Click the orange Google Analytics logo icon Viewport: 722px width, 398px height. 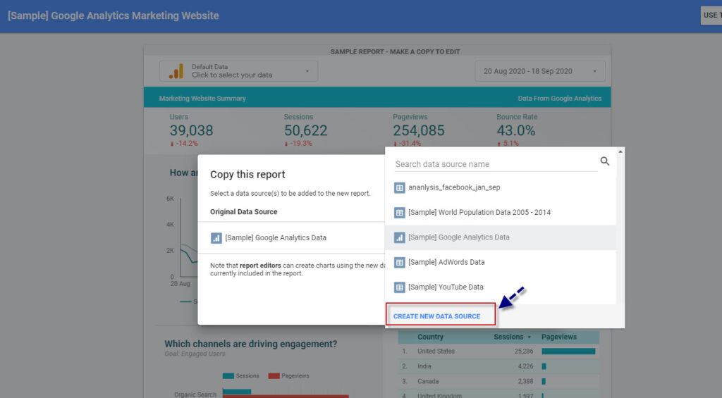coord(176,71)
